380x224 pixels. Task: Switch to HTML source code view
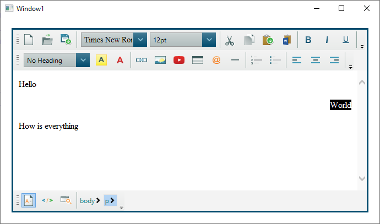pyautogui.click(x=47, y=200)
